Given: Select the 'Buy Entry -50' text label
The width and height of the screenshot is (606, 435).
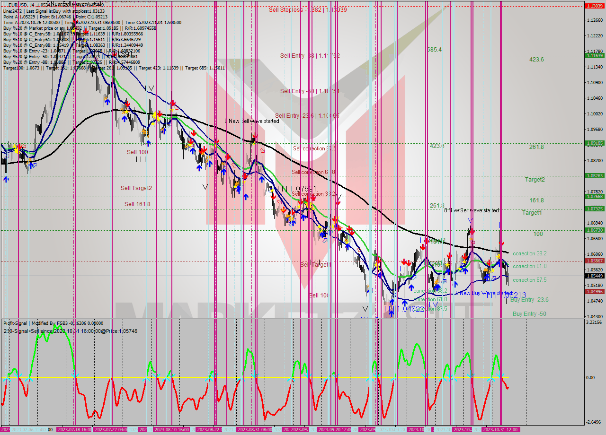Looking at the screenshot, I should coord(529,314).
